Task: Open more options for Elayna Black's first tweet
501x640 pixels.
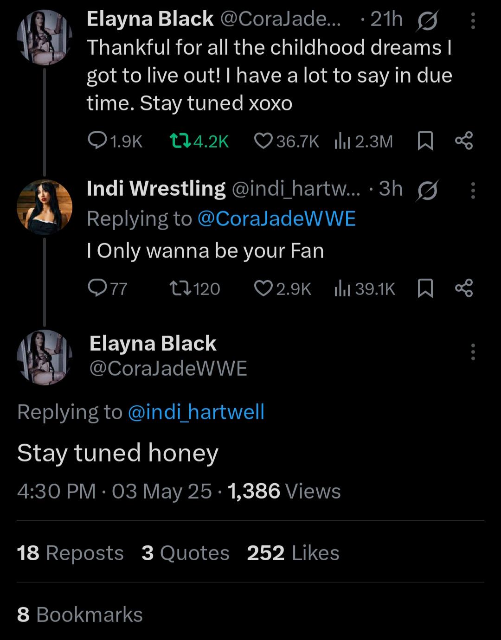Action: click(473, 21)
